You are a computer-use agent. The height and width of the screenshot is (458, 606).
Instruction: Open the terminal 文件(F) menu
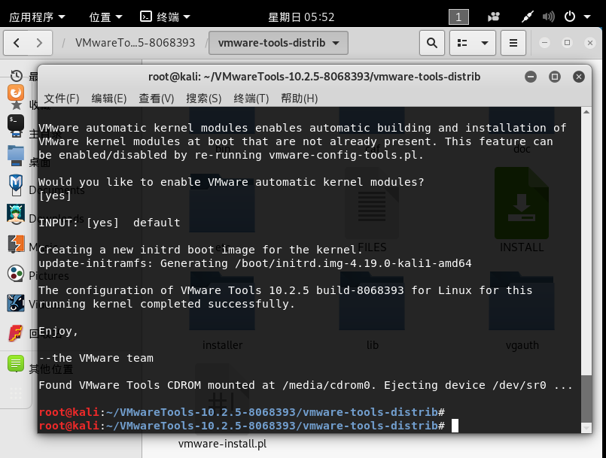click(62, 99)
